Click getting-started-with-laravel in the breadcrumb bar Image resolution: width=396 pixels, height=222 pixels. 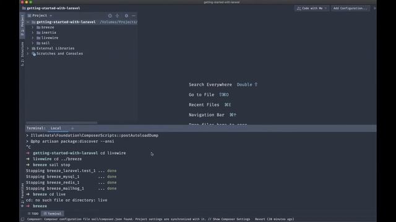point(53,8)
